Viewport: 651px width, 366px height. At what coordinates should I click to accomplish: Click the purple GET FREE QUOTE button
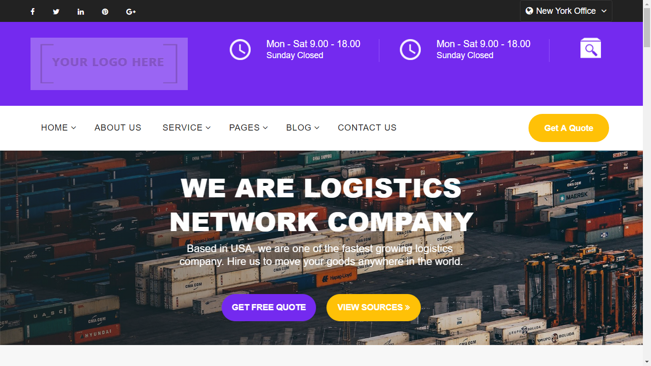pyautogui.click(x=269, y=307)
